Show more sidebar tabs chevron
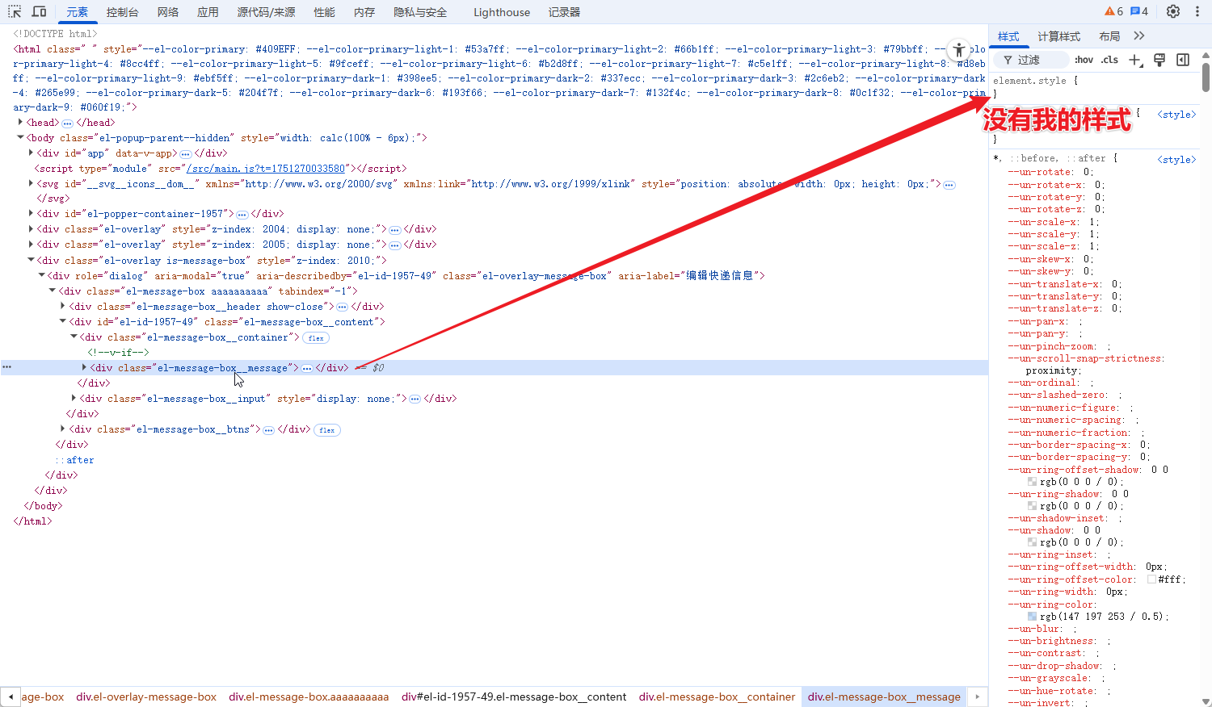 (x=1139, y=36)
